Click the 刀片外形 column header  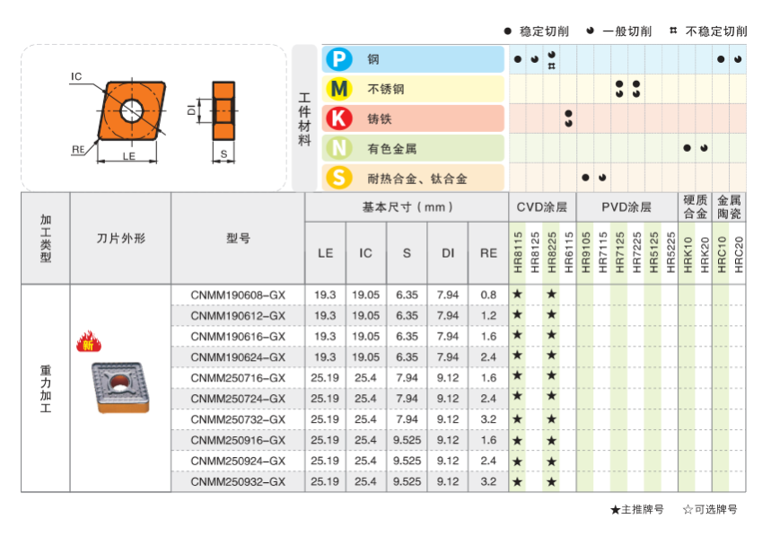(121, 239)
